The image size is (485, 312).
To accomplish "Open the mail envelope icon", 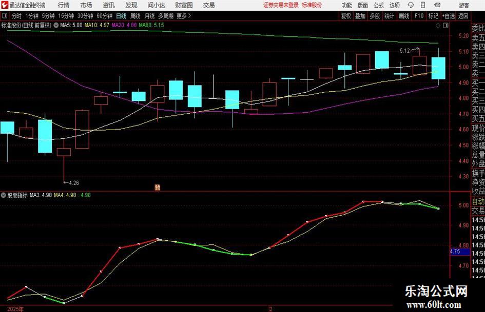I will (x=437, y=5).
